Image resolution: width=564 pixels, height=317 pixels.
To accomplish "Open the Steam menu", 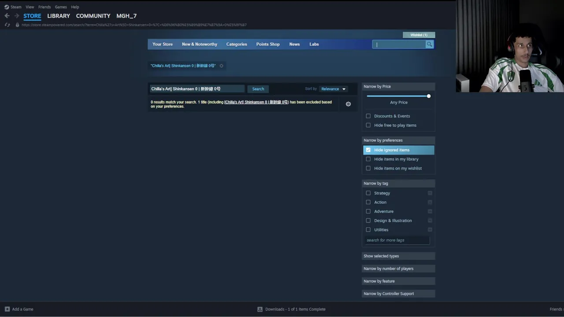I will point(16,7).
